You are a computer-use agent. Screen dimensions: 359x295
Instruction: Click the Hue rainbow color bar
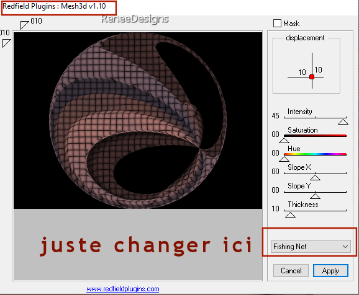coord(315,154)
